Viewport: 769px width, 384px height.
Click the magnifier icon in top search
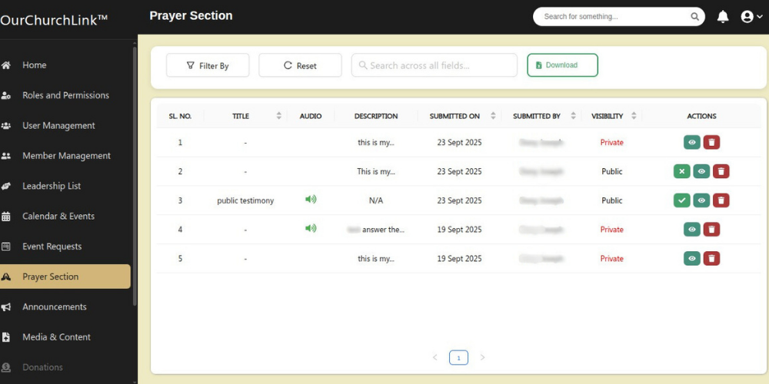[694, 17]
